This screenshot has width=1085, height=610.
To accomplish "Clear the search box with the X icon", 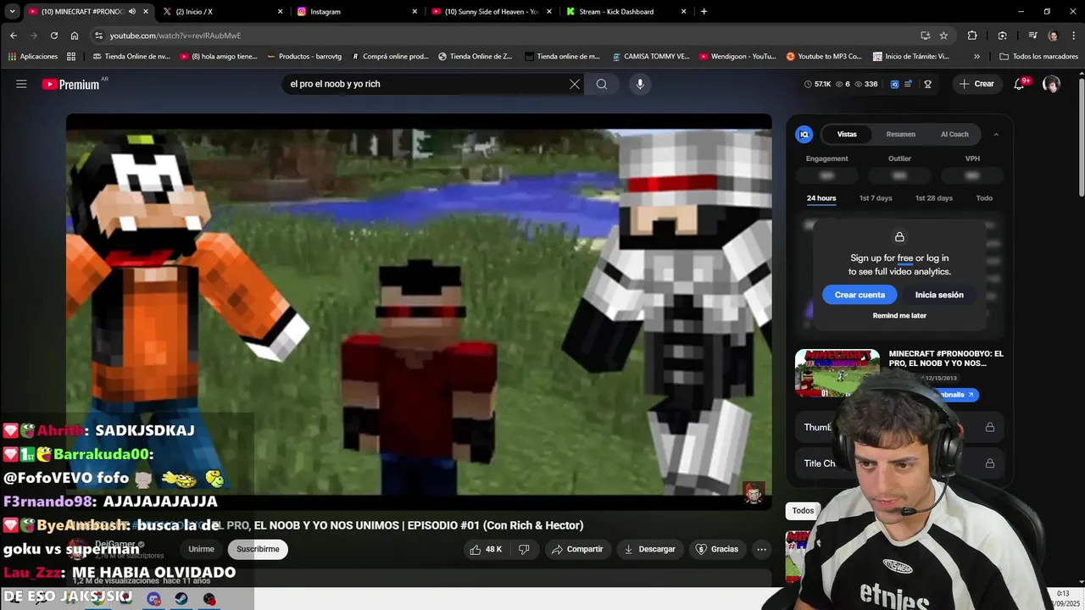I will (x=575, y=84).
